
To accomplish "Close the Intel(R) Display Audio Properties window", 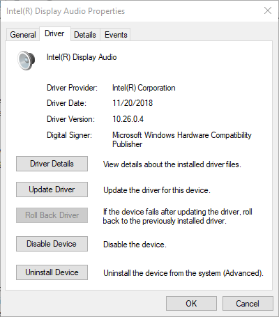I will tap(268, 10).
